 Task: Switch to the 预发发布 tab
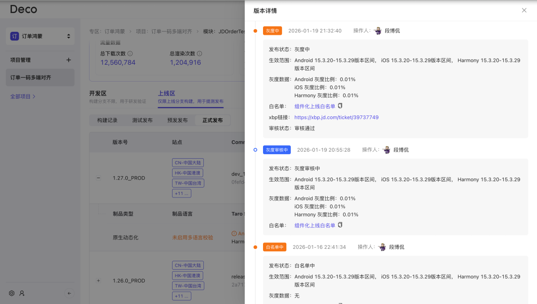[177, 120]
